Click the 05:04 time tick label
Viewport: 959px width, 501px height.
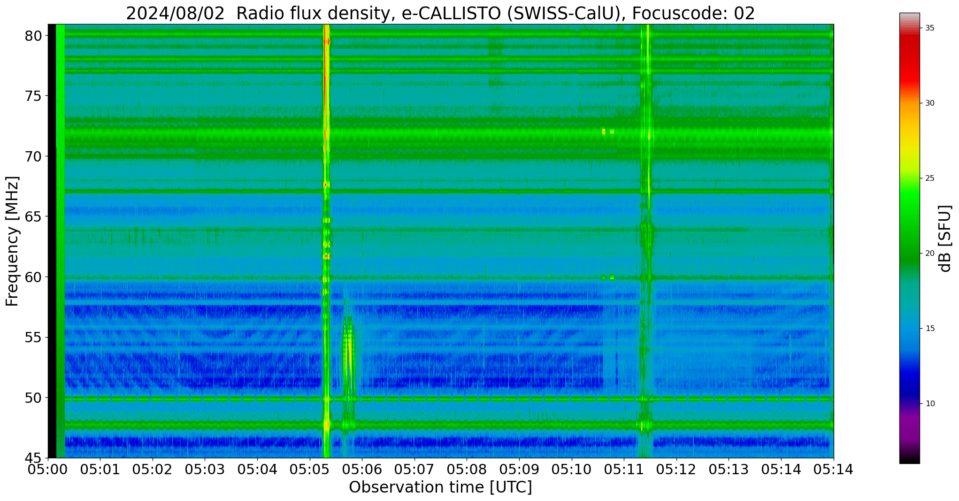tap(257, 469)
